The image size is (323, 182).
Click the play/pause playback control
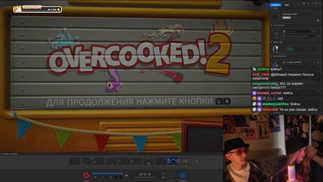103,177
